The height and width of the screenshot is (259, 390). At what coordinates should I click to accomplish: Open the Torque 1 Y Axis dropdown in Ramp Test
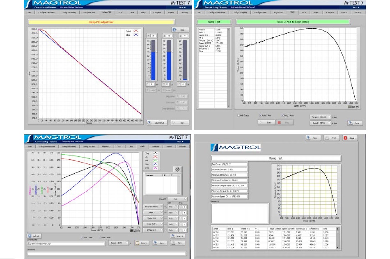click(x=320, y=117)
